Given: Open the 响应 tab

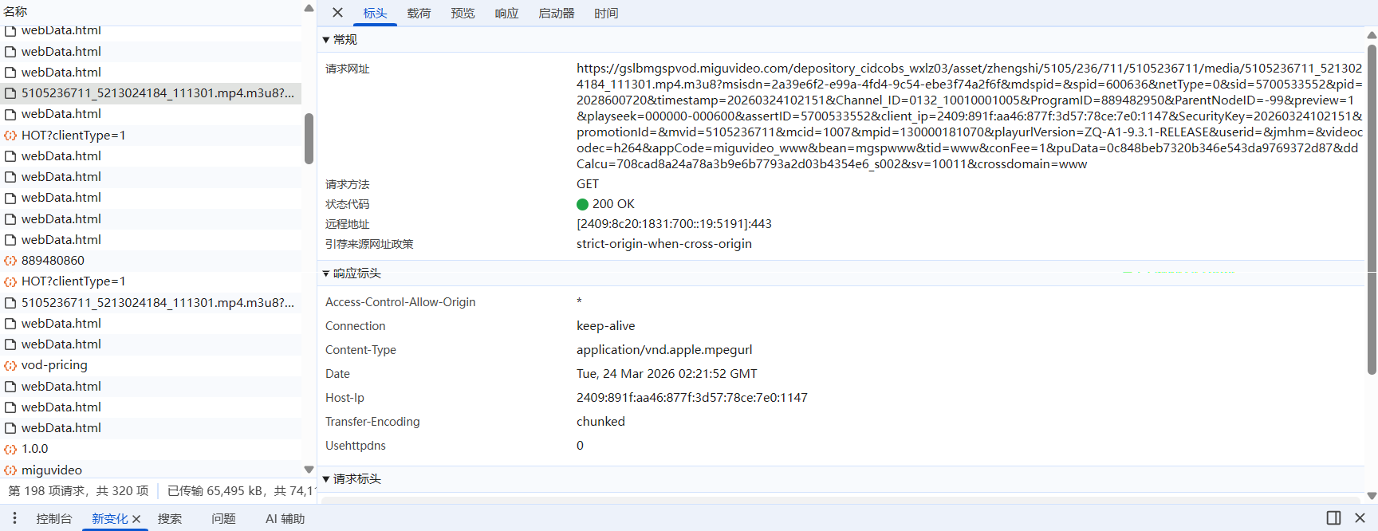Looking at the screenshot, I should pyautogui.click(x=506, y=13).
